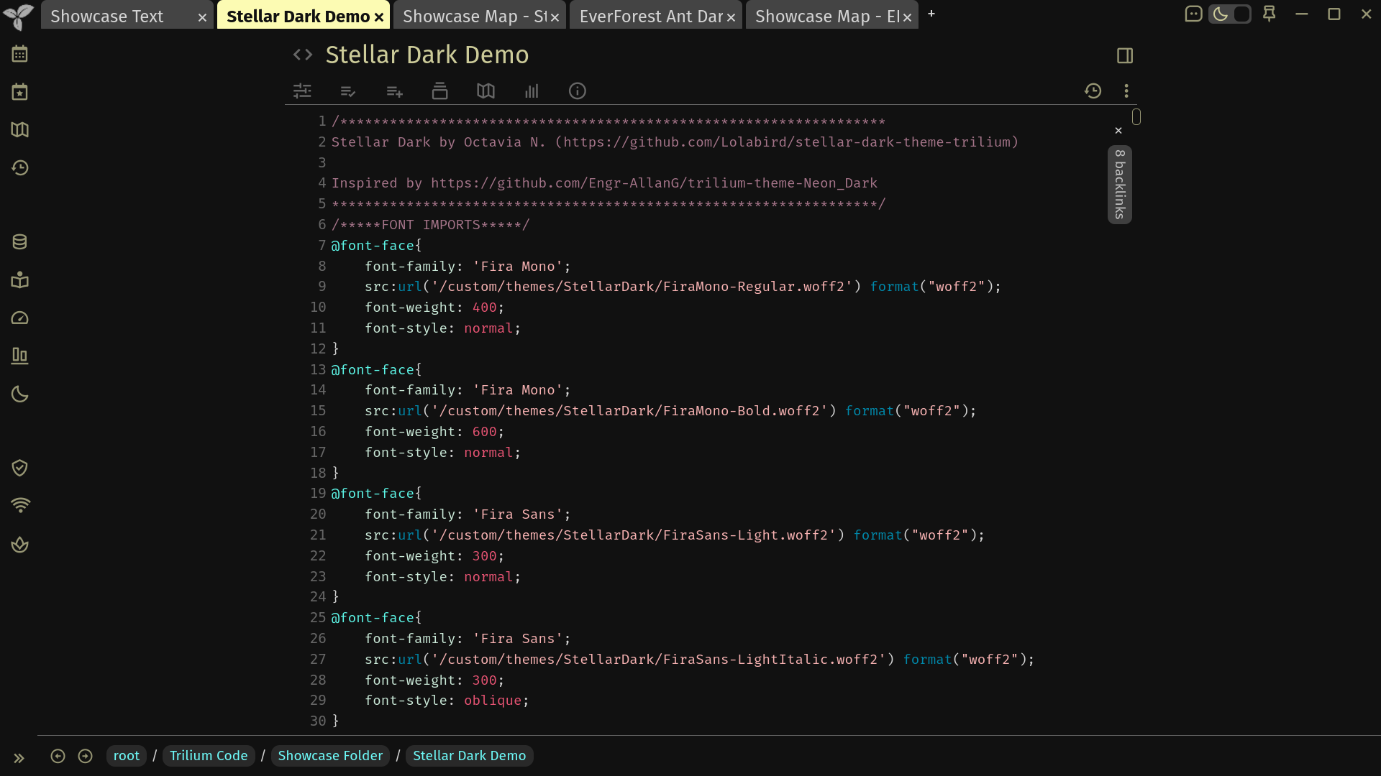This screenshot has width=1381, height=776.
Task: Go forward in note history
Action: point(85,756)
